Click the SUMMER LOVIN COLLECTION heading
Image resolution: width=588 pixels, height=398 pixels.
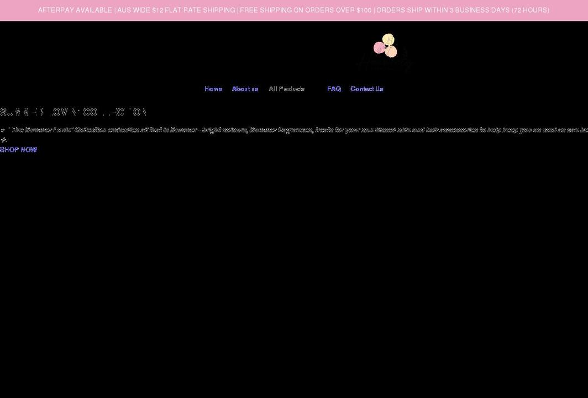(73, 112)
